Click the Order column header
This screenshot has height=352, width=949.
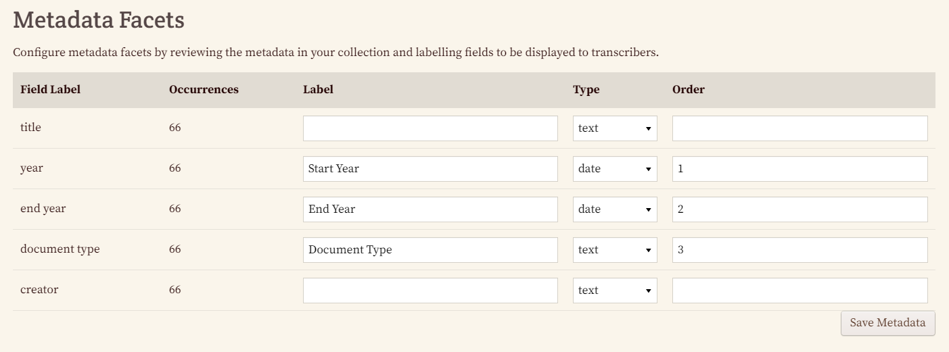click(688, 90)
